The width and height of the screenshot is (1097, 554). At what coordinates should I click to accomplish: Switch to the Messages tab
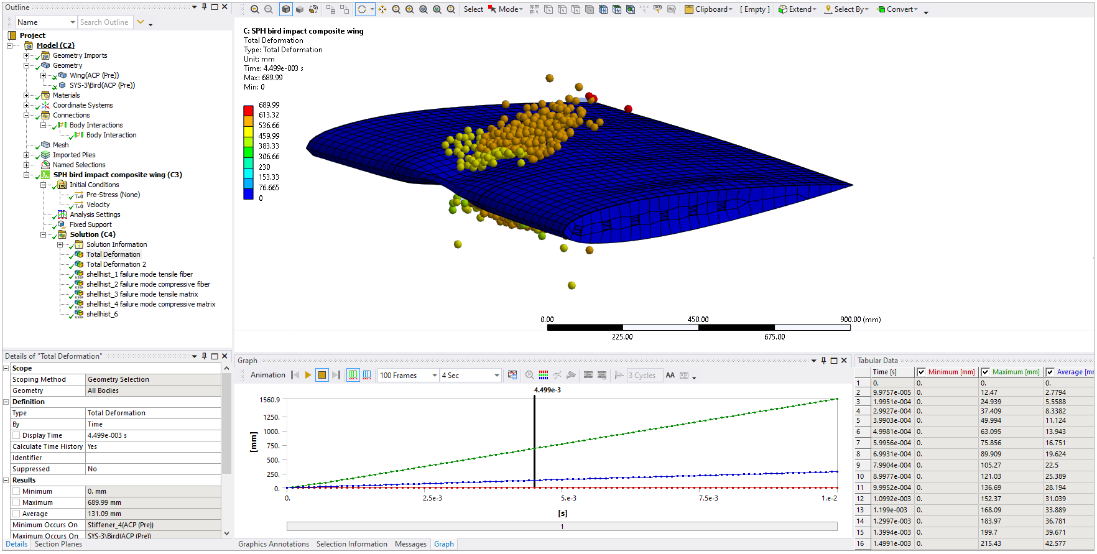click(410, 544)
